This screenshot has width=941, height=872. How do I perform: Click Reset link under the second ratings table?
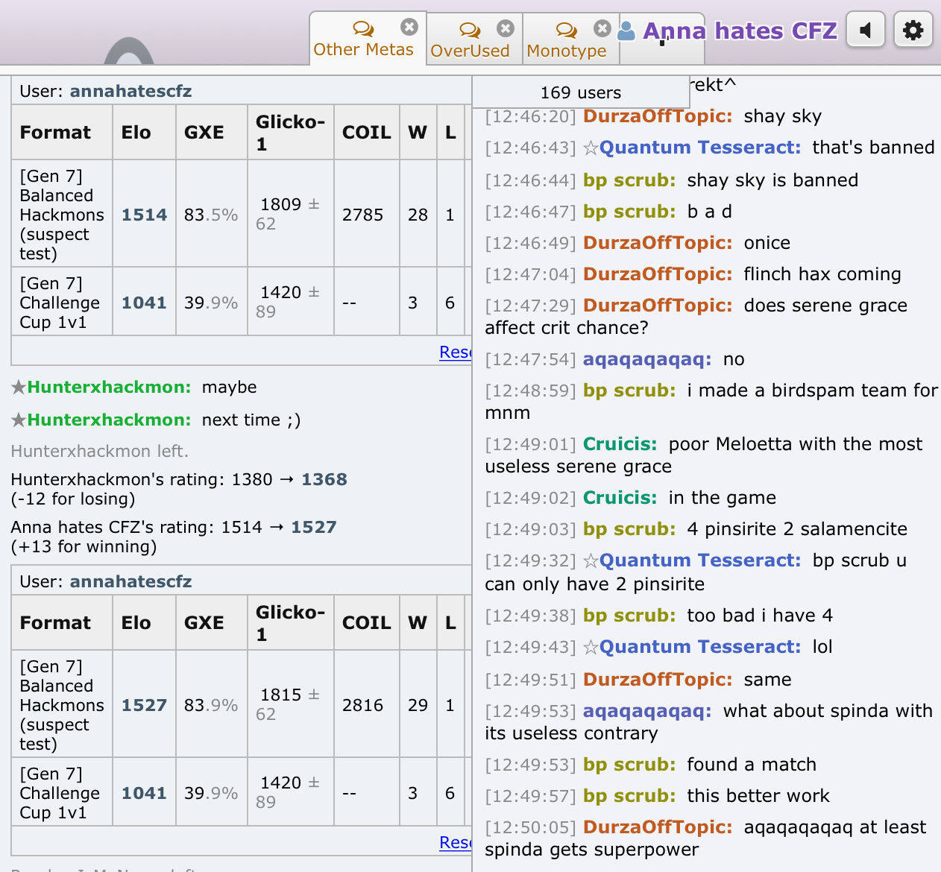pyautogui.click(x=455, y=842)
